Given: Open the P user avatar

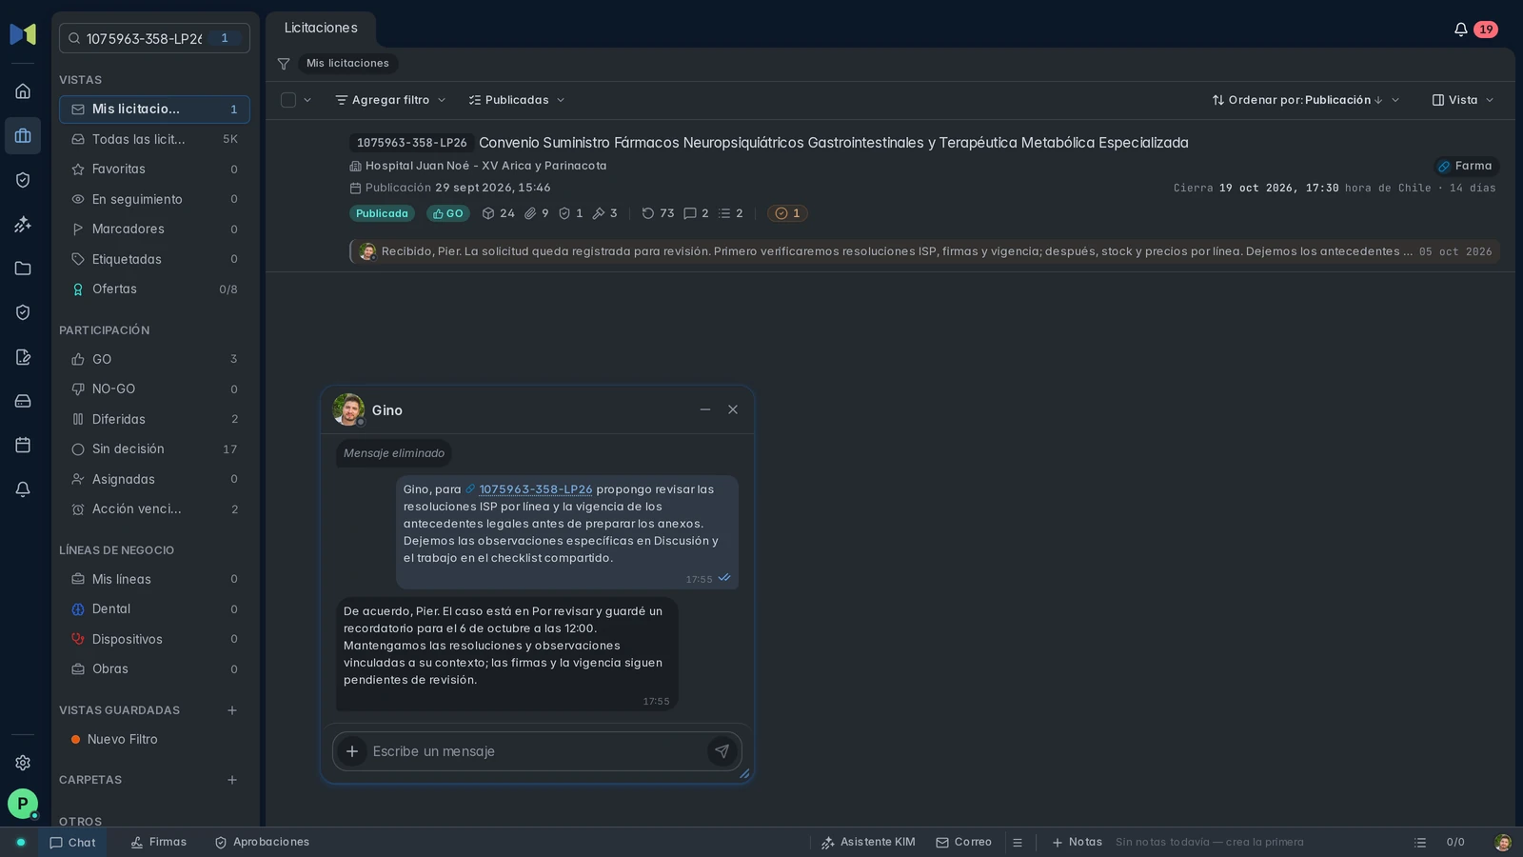Looking at the screenshot, I should click(23, 804).
